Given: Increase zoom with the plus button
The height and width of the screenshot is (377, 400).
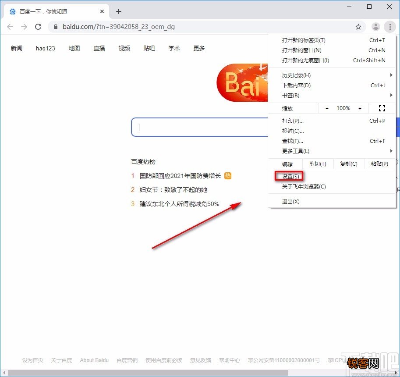Looking at the screenshot, I should (360, 108).
